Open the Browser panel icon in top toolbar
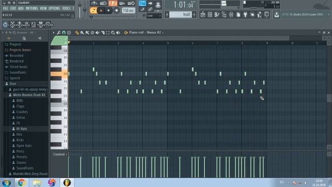The width and height of the screenshot is (332, 187). [x=224, y=15]
